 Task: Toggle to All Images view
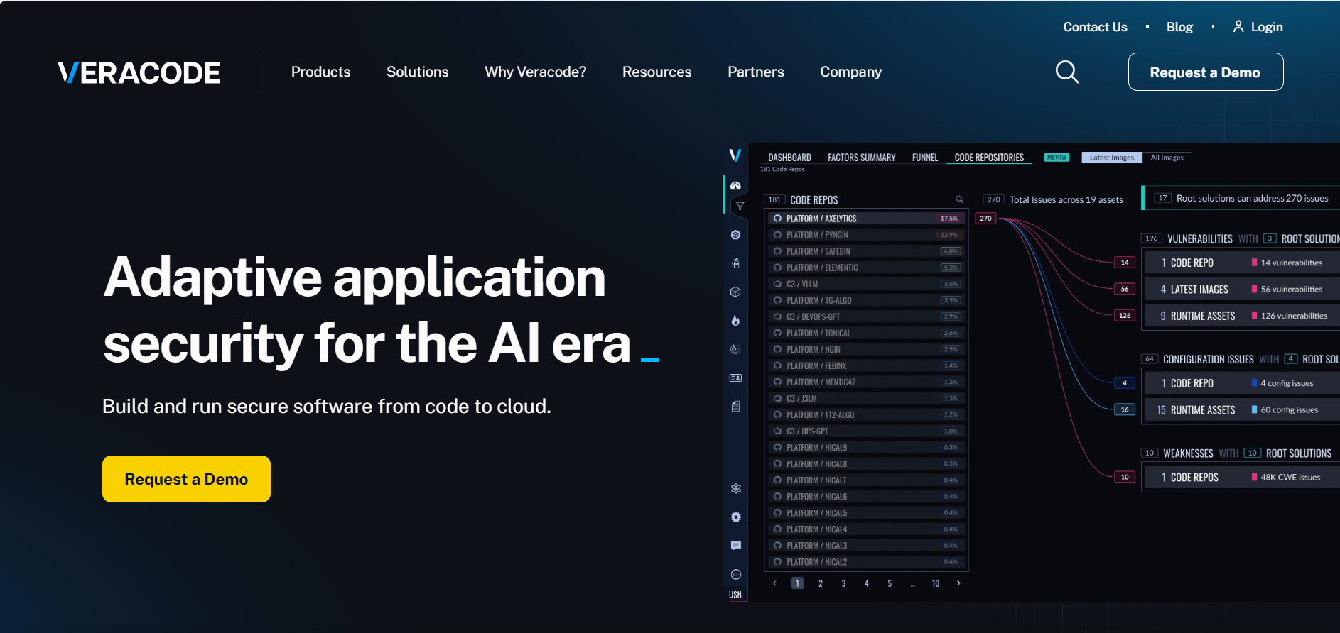tap(1167, 158)
